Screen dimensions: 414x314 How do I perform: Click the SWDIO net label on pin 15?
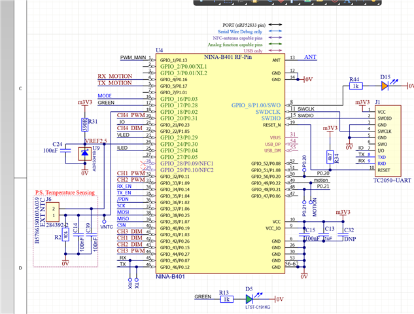[305, 115]
